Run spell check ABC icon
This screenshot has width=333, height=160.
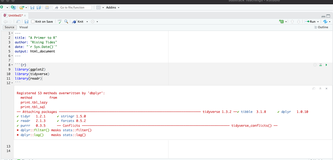60,22
